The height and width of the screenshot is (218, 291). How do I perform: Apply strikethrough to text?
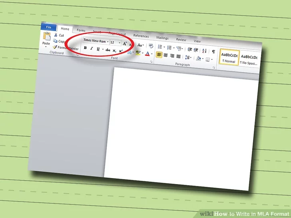[x=107, y=50]
